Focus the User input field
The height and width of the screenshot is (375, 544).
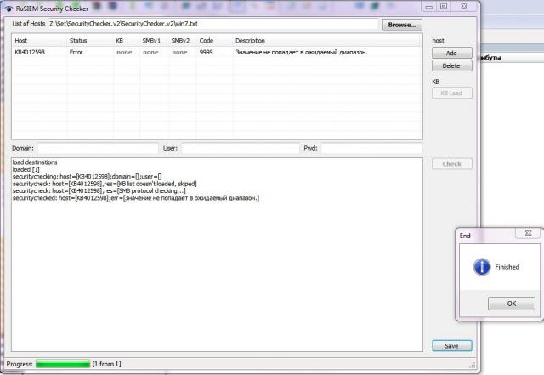tap(238, 148)
